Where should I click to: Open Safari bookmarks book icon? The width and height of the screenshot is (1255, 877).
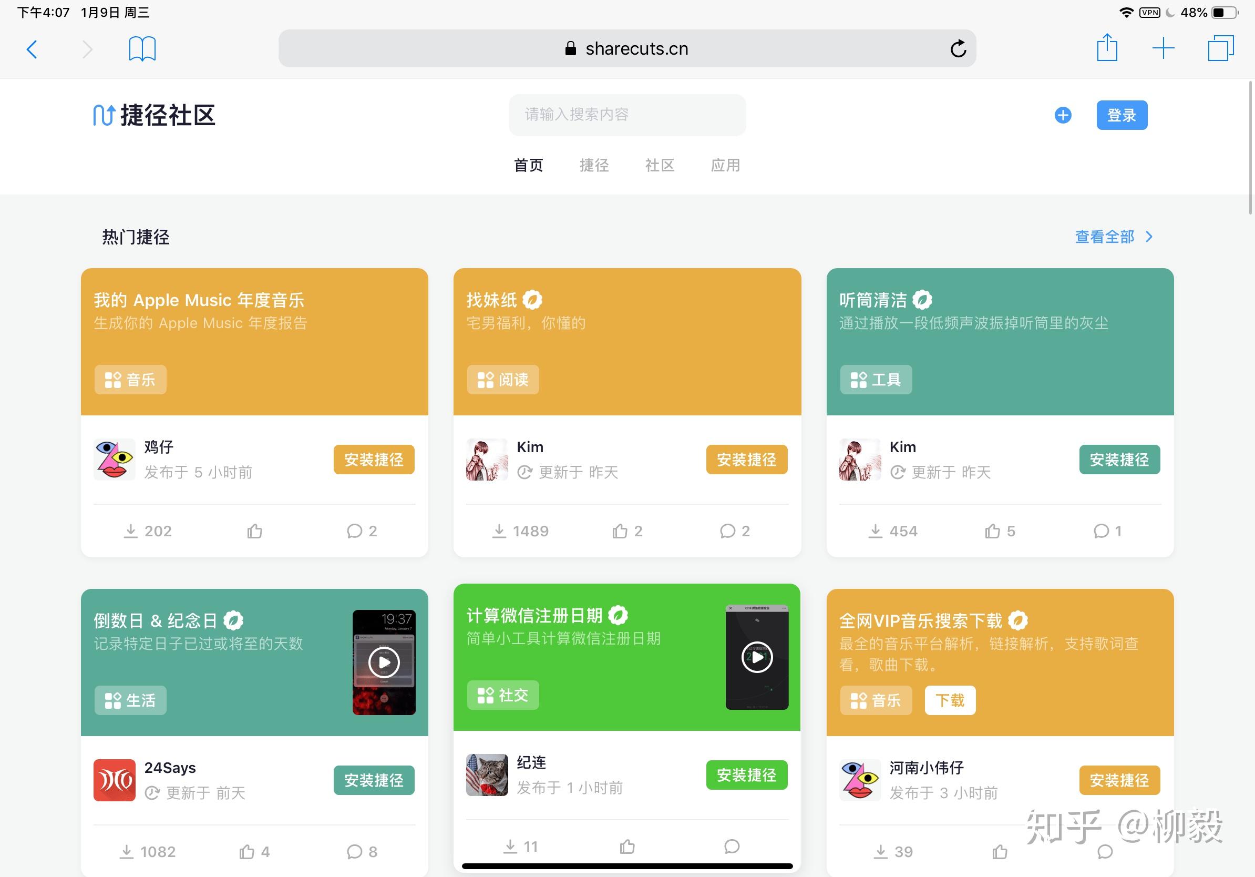pyautogui.click(x=142, y=49)
